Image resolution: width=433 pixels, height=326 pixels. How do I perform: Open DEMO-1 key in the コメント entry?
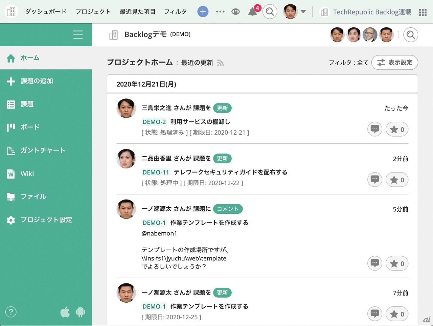coord(154,223)
